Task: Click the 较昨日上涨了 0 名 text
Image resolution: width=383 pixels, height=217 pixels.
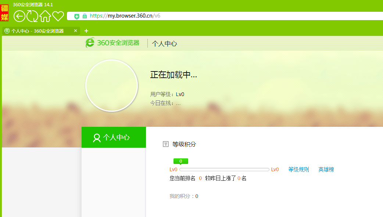Action: [x=226, y=178]
